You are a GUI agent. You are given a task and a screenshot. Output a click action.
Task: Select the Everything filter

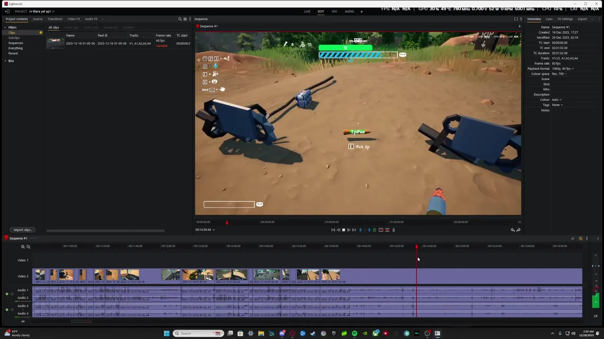point(15,48)
